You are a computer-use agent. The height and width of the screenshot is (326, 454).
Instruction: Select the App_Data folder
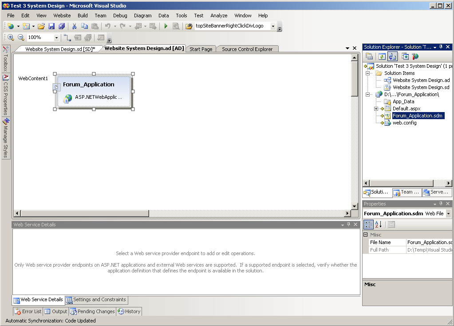coord(403,102)
